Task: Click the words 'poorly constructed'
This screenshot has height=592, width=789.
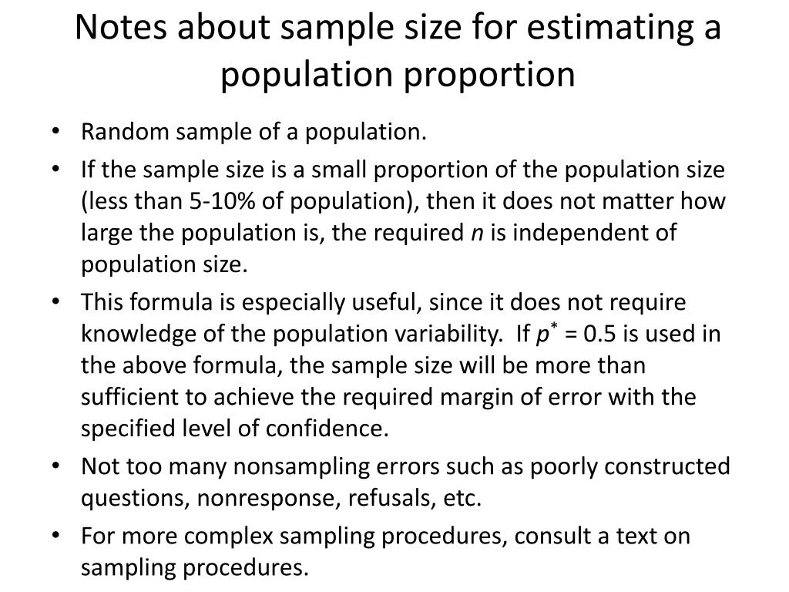Action: pyautogui.click(x=630, y=466)
